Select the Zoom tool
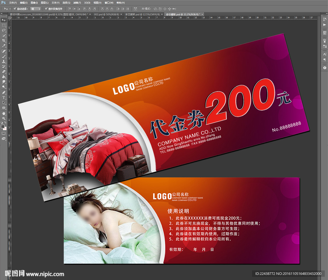 4,118
